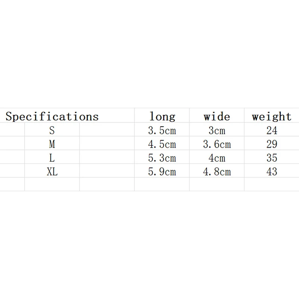Select the weight value 24
This screenshot has width=299, height=299.
point(272,131)
